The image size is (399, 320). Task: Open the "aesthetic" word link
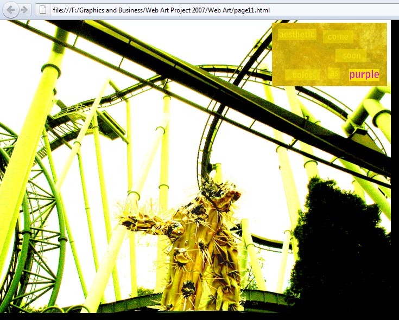296,35
